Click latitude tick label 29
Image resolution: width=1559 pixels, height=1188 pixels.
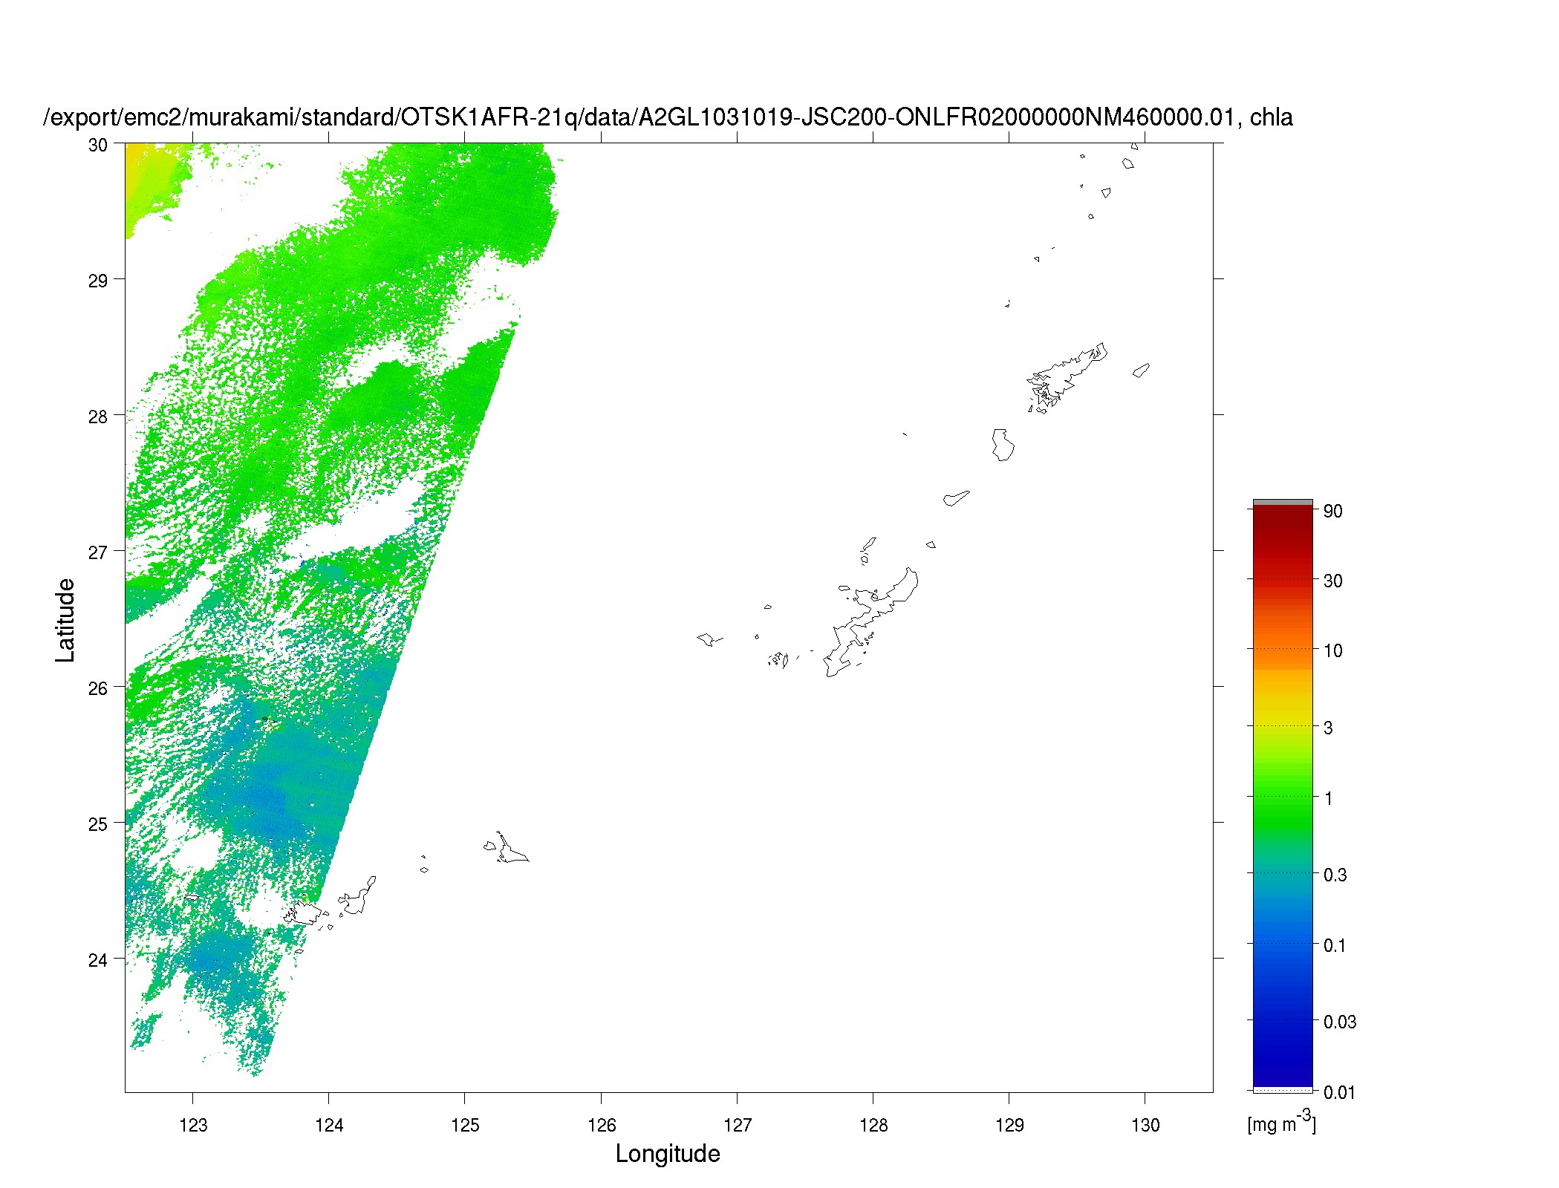click(x=98, y=281)
